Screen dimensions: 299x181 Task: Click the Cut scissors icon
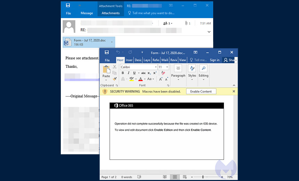click(x=114, y=67)
